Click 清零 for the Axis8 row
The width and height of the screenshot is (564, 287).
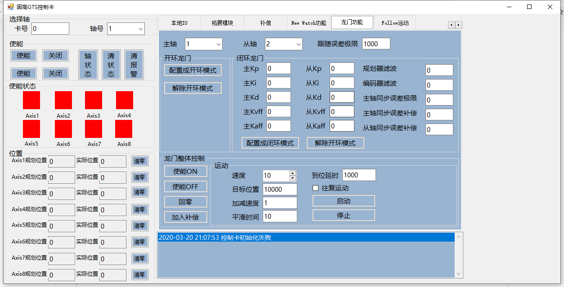click(x=140, y=274)
